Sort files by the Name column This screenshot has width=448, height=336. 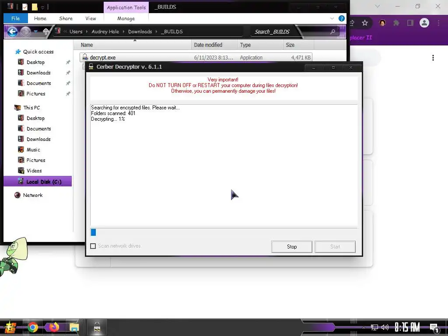pyautogui.click(x=132, y=45)
